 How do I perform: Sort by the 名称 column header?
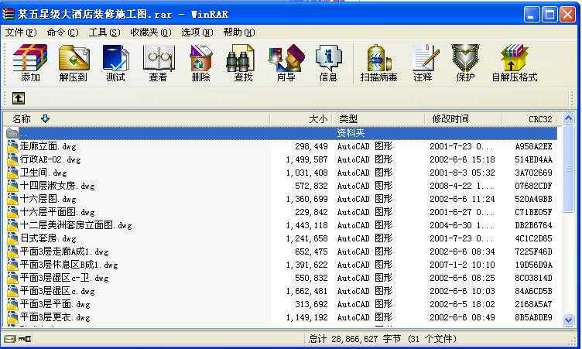[x=136, y=119]
